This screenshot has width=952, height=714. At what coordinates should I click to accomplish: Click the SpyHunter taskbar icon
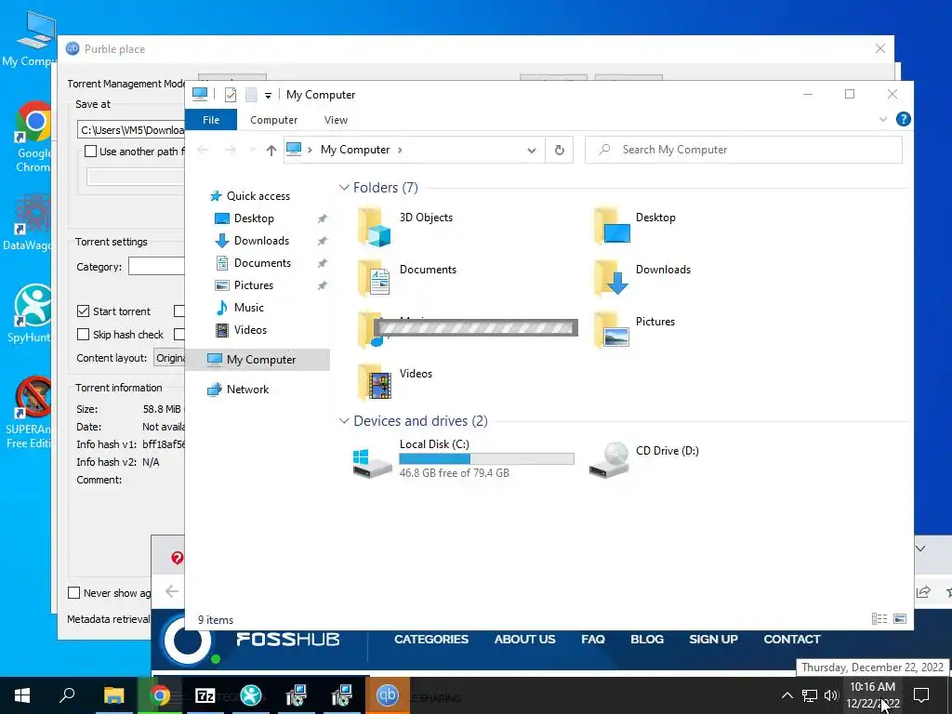click(x=251, y=695)
